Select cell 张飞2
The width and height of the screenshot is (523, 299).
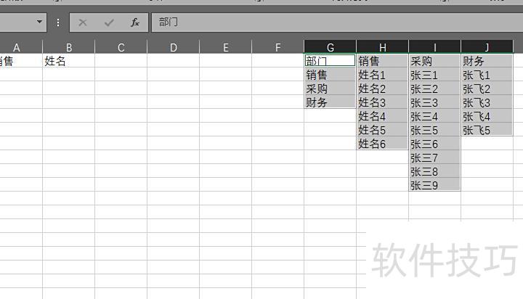tap(487, 89)
